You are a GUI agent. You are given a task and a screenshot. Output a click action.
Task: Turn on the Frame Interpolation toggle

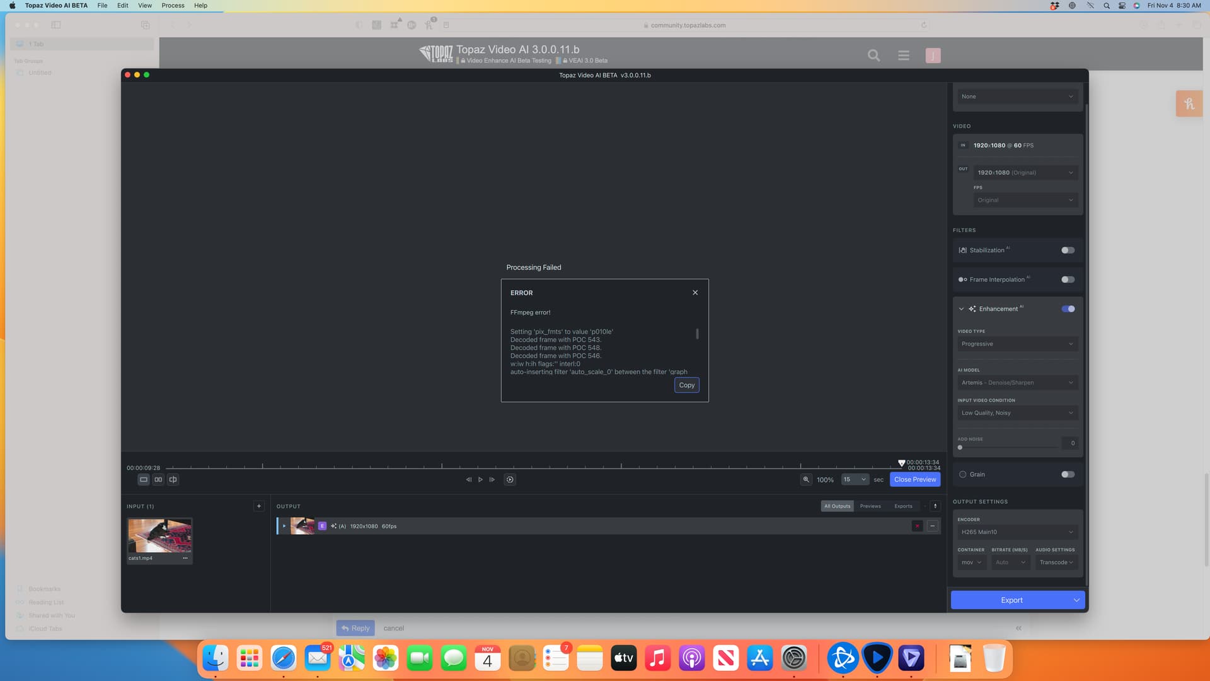1068,279
